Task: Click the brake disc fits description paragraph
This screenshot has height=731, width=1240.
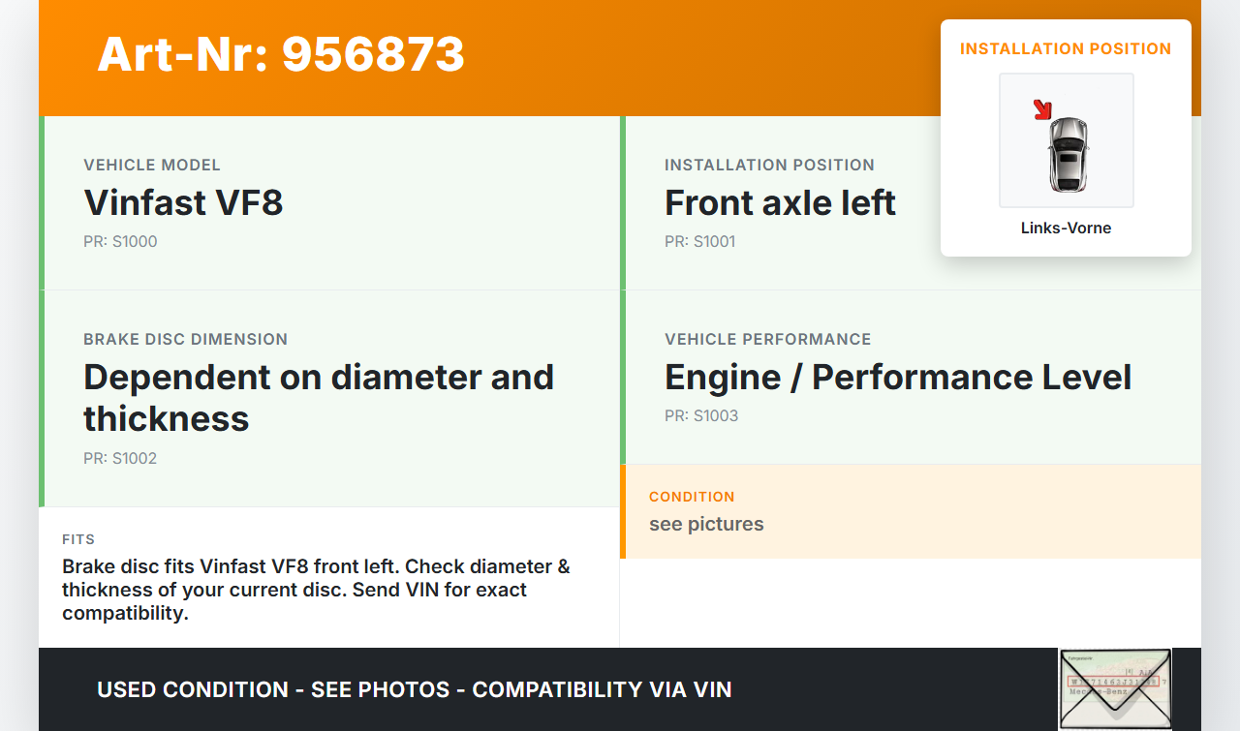Action: [316, 590]
